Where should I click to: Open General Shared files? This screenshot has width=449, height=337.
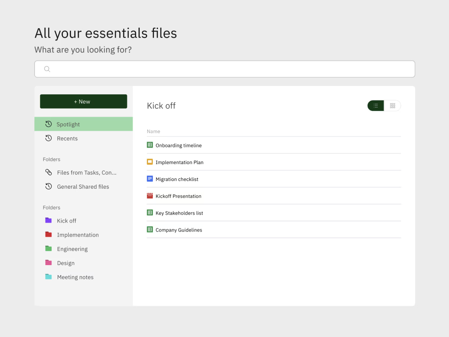[83, 187]
